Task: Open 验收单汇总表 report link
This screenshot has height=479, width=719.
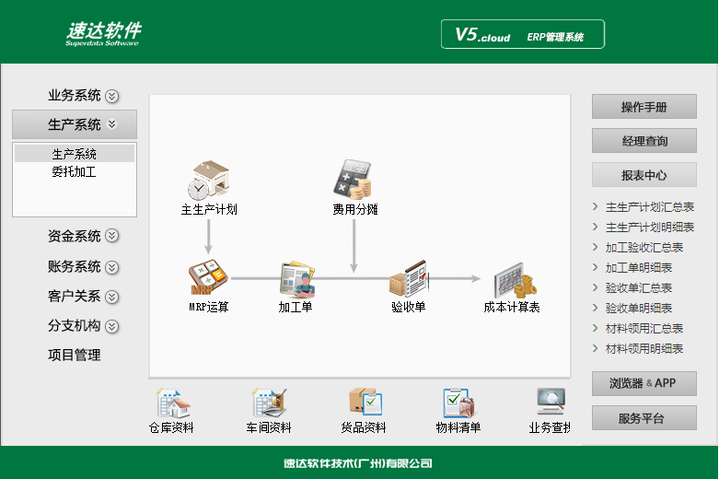Action: click(x=639, y=287)
